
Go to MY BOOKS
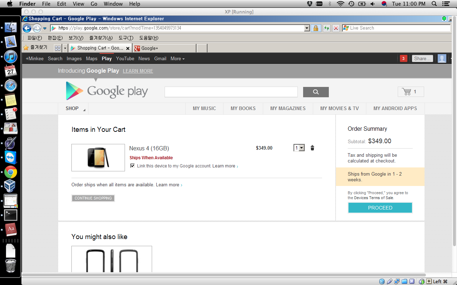243,109
